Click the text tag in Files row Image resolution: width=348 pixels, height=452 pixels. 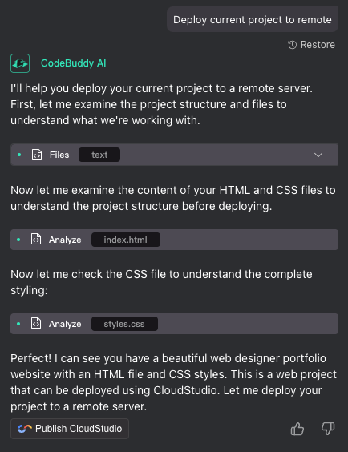[x=99, y=155]
